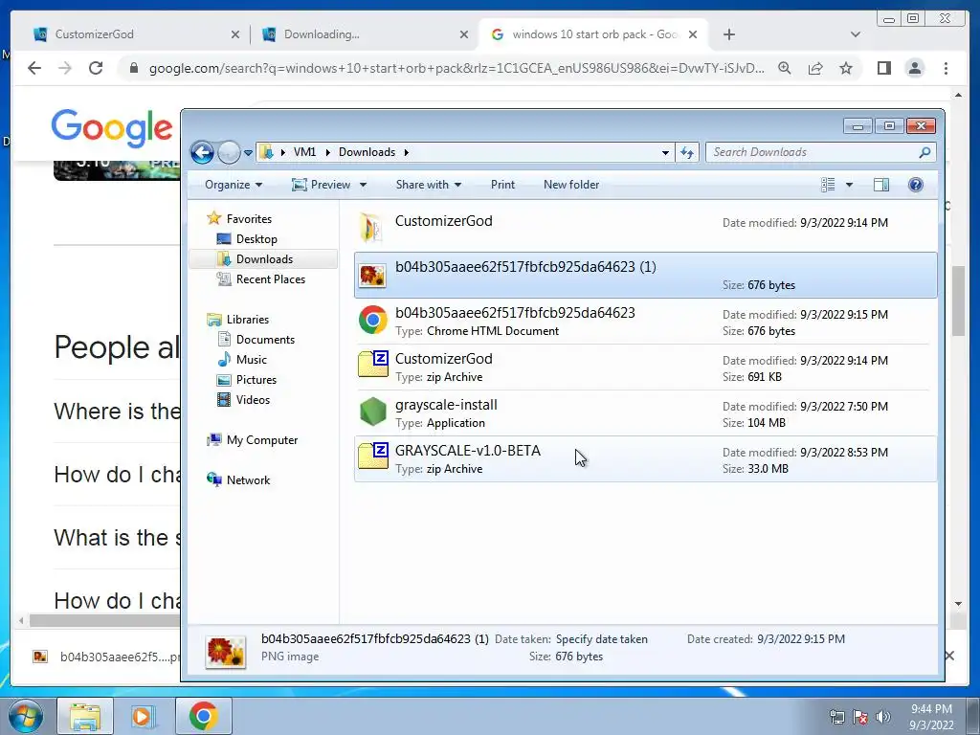Select the b04b305aaee62f517fbfcb925da64623 (1) PNG icon
Image resolution: width=980 pixels, height=735 pixels.
click(x=372, y=275)
